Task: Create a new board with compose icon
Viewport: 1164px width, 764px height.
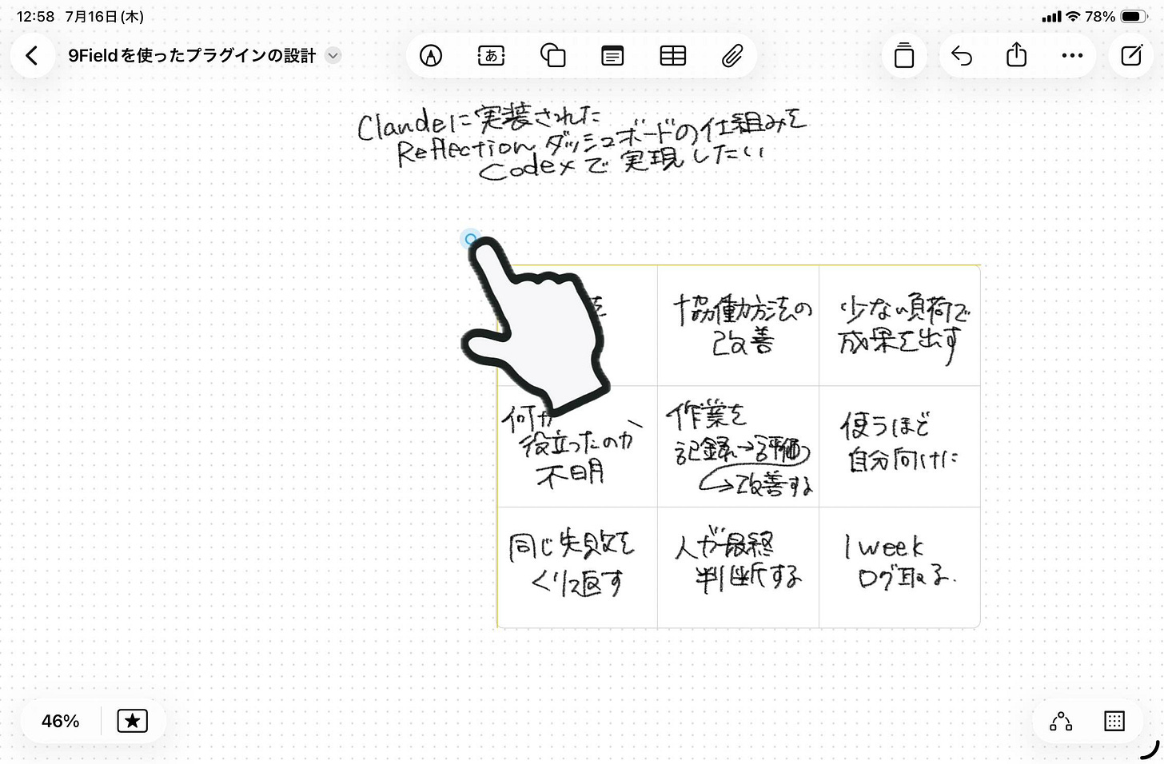Action: pos(1131,56)
